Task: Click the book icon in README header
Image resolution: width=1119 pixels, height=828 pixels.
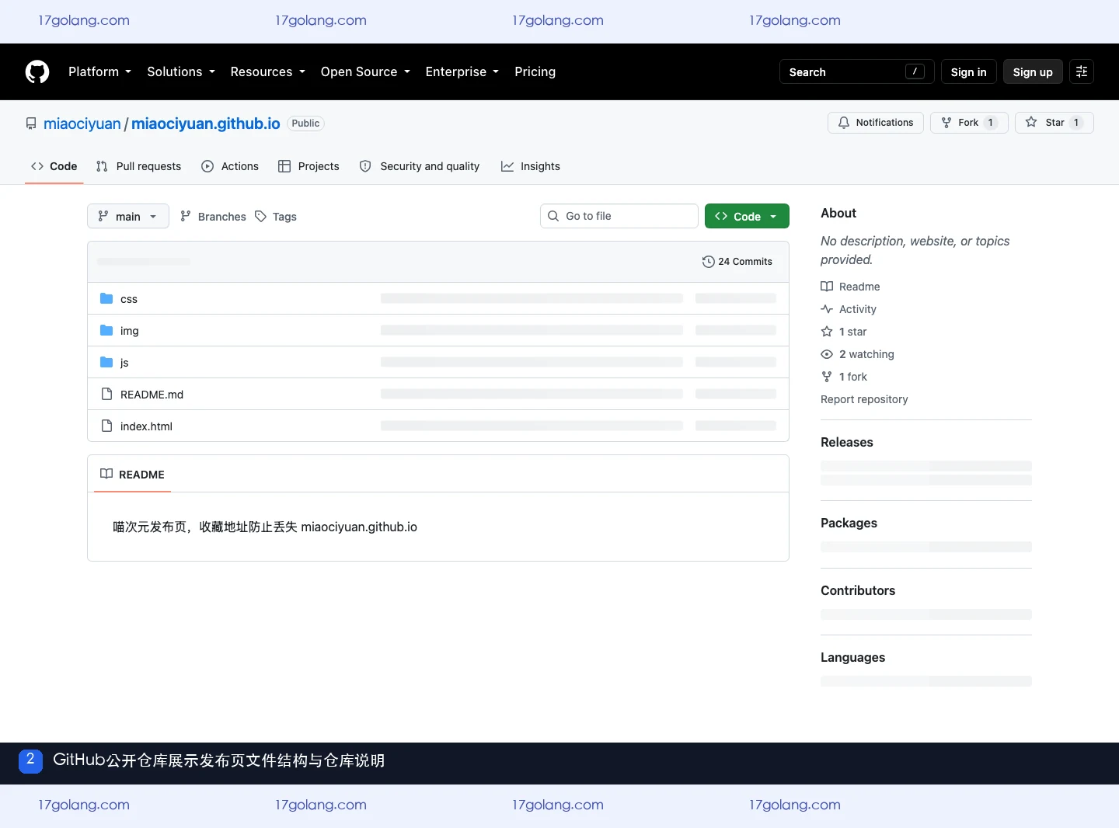Action: pos(106,474)
